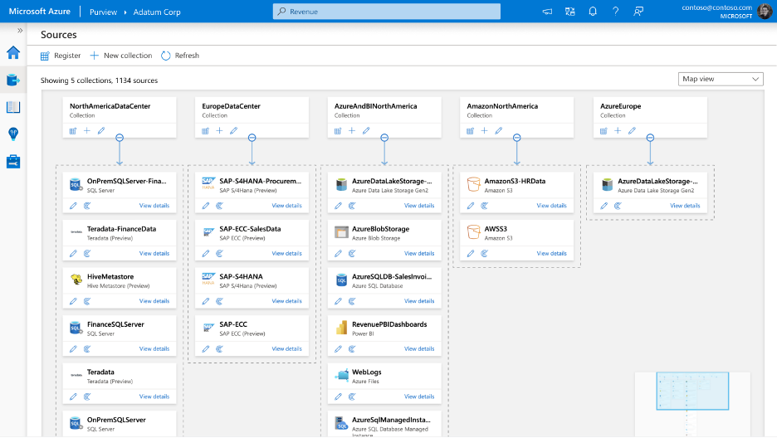View details of OnPremSQLServer-Fina source

[x=154, y=206]
